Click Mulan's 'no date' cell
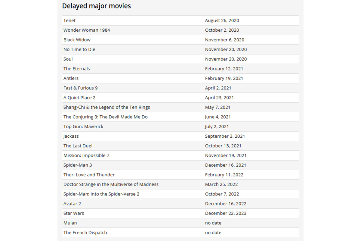Screen dimensions: 361x241 [x=213, y=223]
